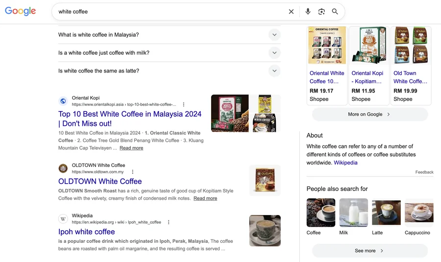Click the People also search for heading
Screen dimensions: 441x262
pyautogui.click(x=337, y=189)
